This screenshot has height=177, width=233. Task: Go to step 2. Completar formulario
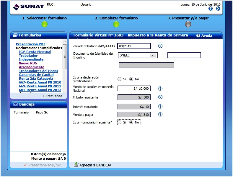[116, 18]
